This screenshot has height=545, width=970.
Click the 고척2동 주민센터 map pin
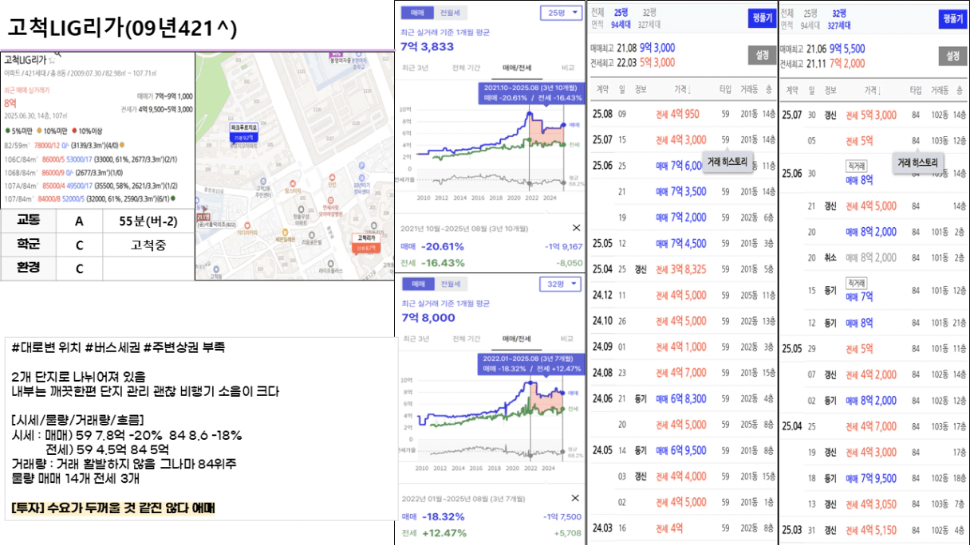263,188
